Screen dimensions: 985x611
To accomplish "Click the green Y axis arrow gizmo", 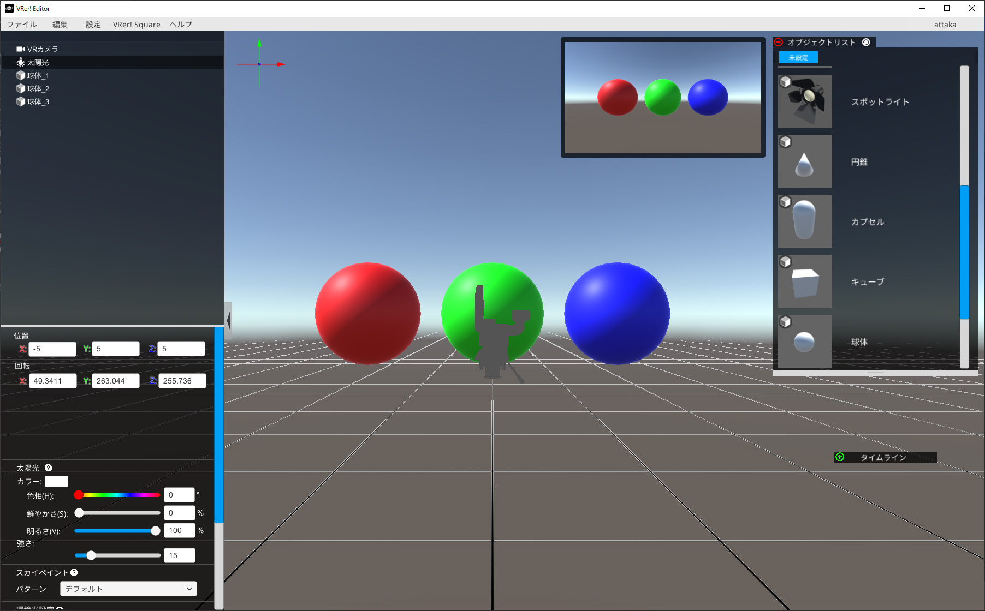I will click(x=259, y=43).
